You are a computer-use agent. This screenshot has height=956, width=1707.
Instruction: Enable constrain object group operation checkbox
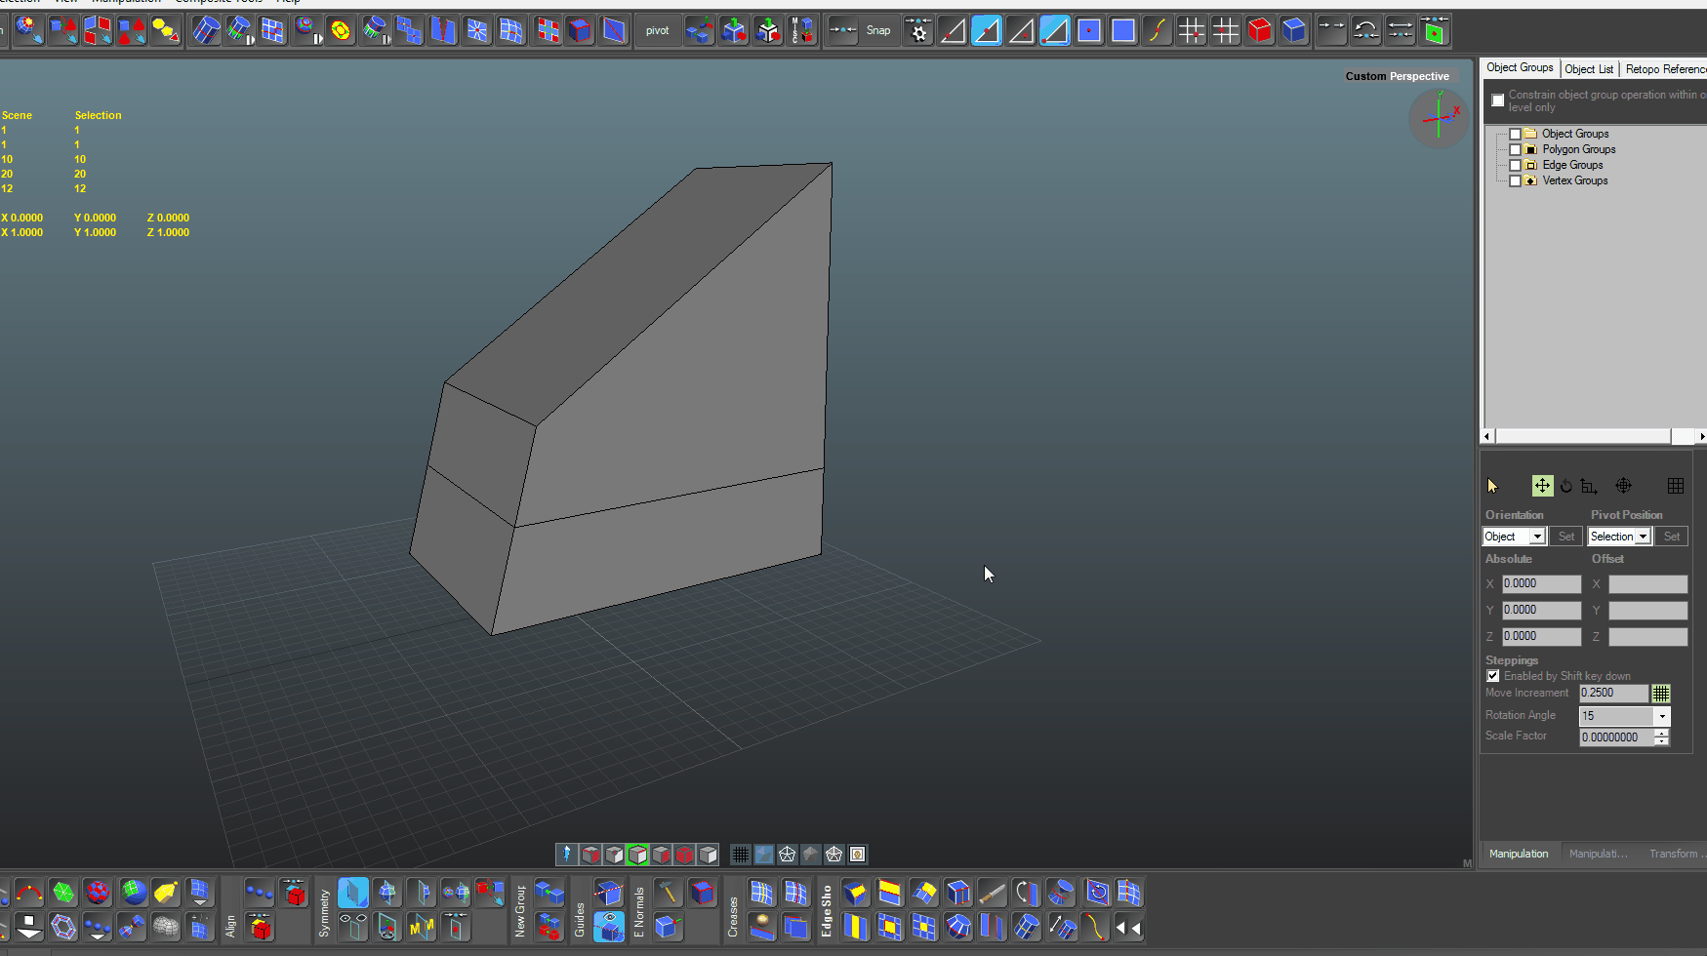click(x=1498, y=100)
